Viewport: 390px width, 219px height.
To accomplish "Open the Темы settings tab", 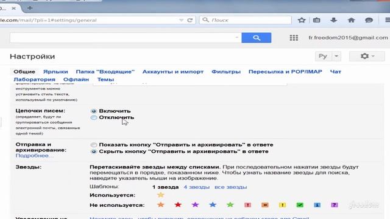I will [x=105, y=80].
